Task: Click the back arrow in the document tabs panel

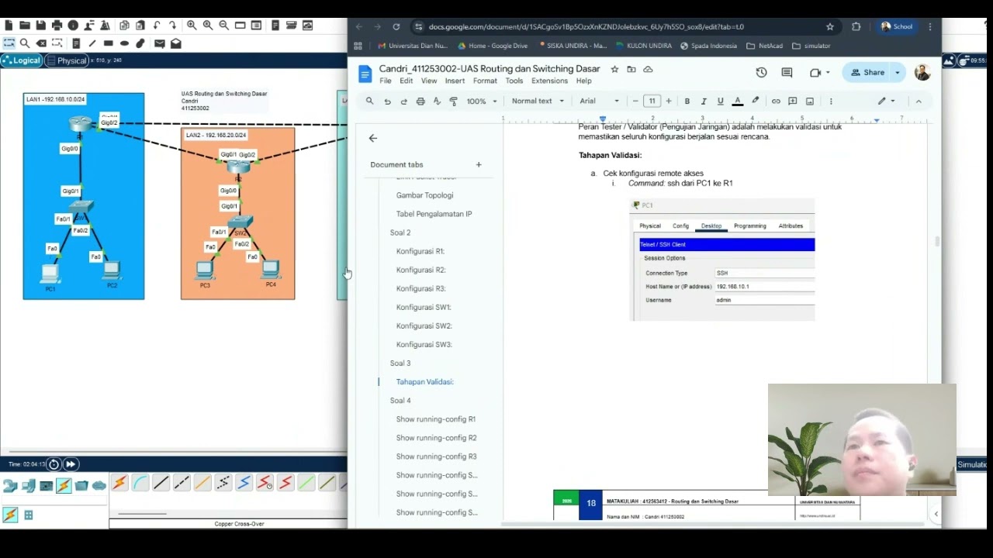Action: tap(373, 138)
